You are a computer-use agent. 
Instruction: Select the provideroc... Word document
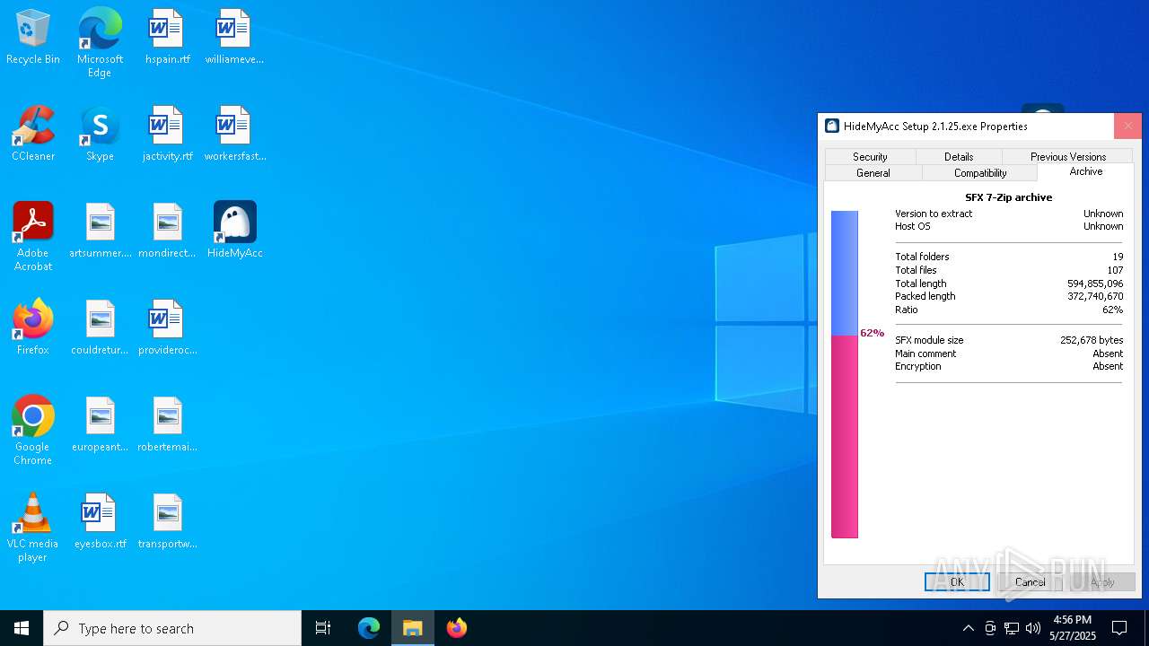tap(167, 328)
